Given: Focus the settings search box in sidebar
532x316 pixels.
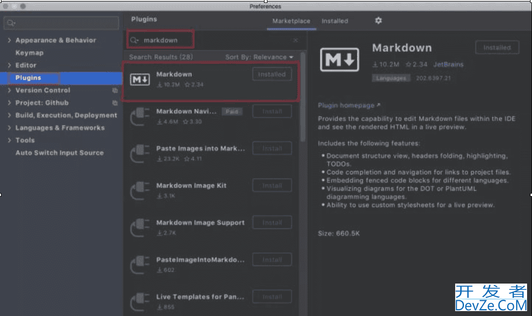Looking at the screenshot, I should coord(62,23).
